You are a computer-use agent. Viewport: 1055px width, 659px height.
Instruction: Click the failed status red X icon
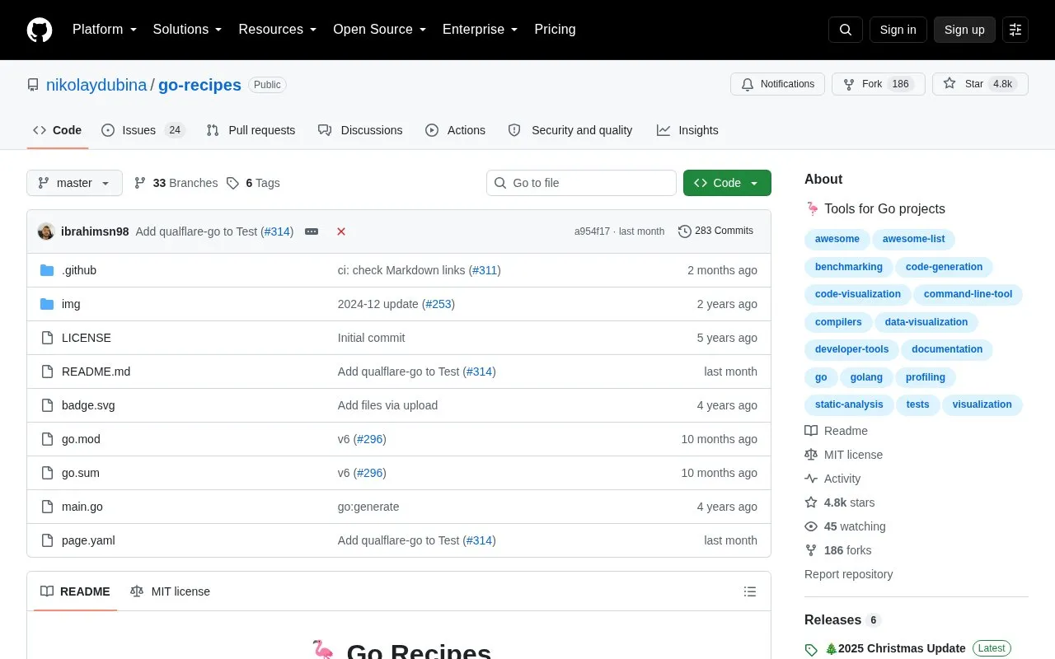click(341, 231)
